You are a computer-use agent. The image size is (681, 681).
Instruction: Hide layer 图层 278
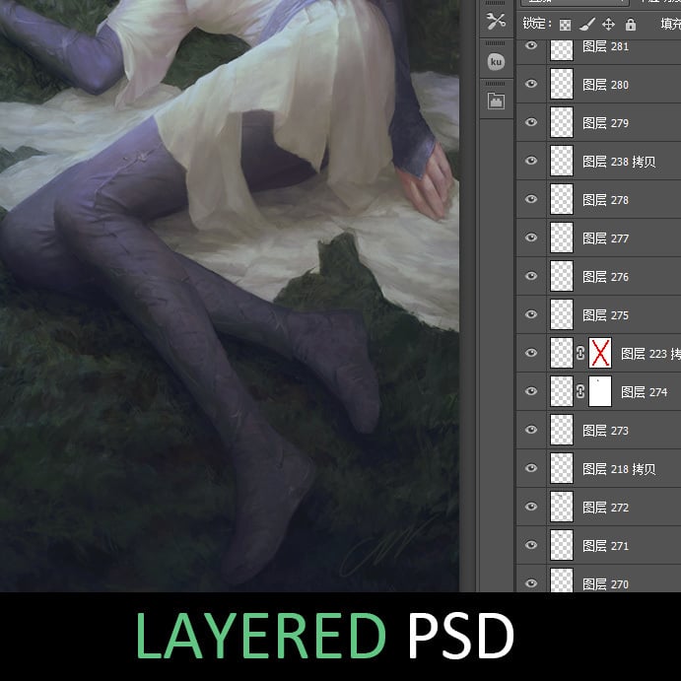[531, 199]
